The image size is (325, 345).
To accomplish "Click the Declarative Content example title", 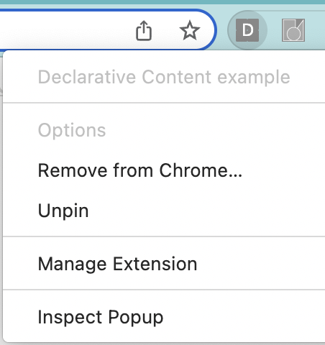I will (x=164, y=77).
